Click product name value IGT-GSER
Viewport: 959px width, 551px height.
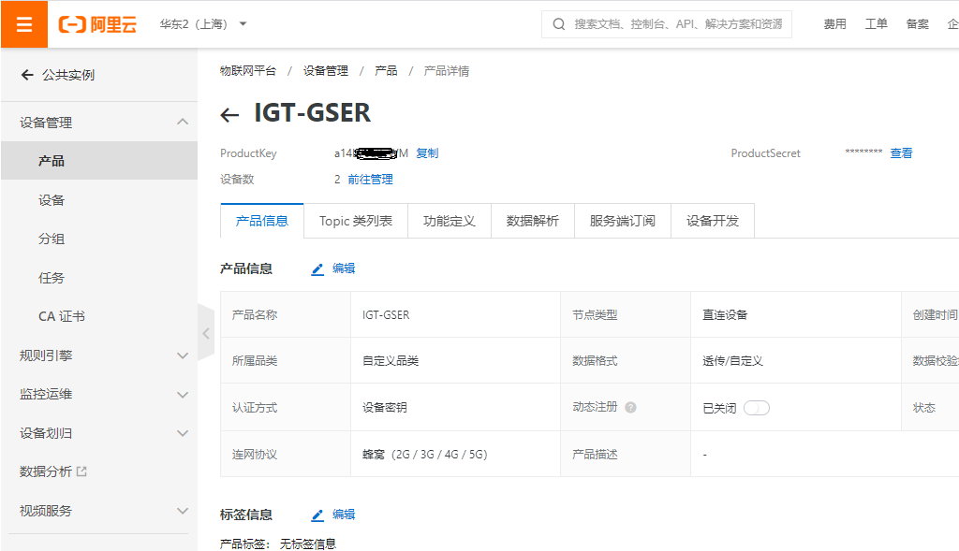coord(386,314)
